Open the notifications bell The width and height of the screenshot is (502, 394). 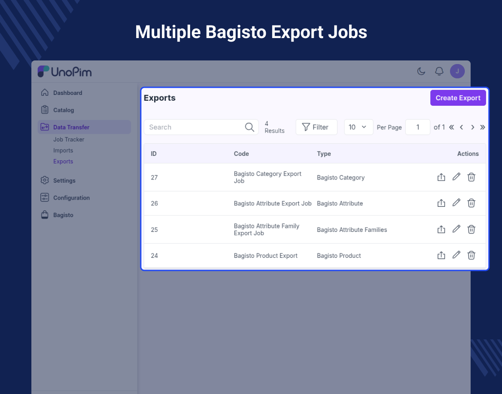pyautogui.click(x=439, y=71)
